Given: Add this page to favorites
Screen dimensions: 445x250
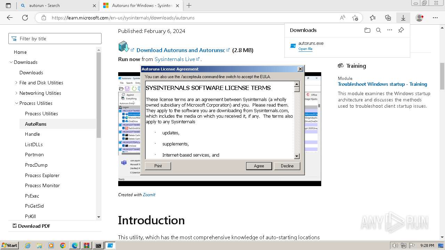Looking at the screenshot, I should click(355, 18).
